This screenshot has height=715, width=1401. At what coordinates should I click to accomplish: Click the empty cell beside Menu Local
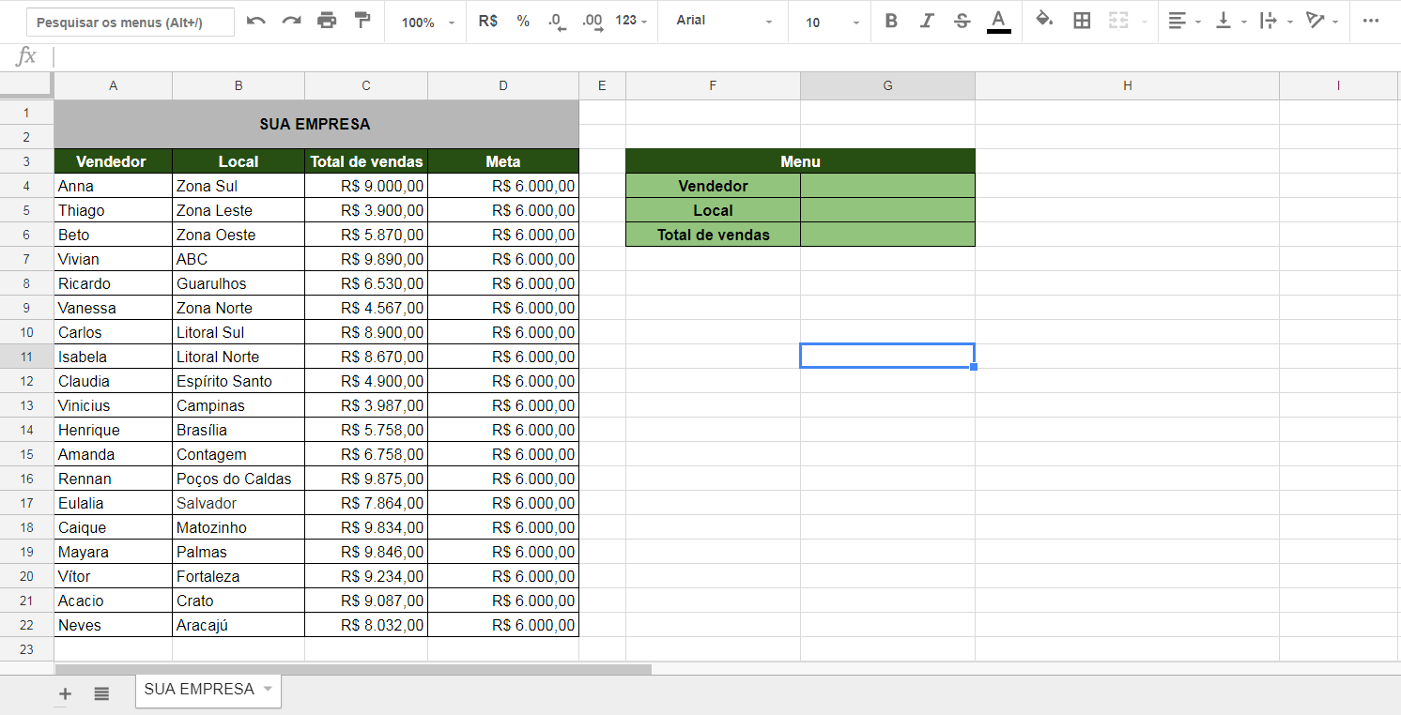[887, 210]
